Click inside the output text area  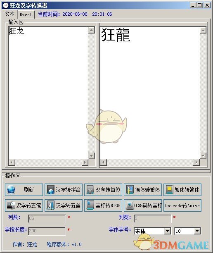click(x=150, y=93)
